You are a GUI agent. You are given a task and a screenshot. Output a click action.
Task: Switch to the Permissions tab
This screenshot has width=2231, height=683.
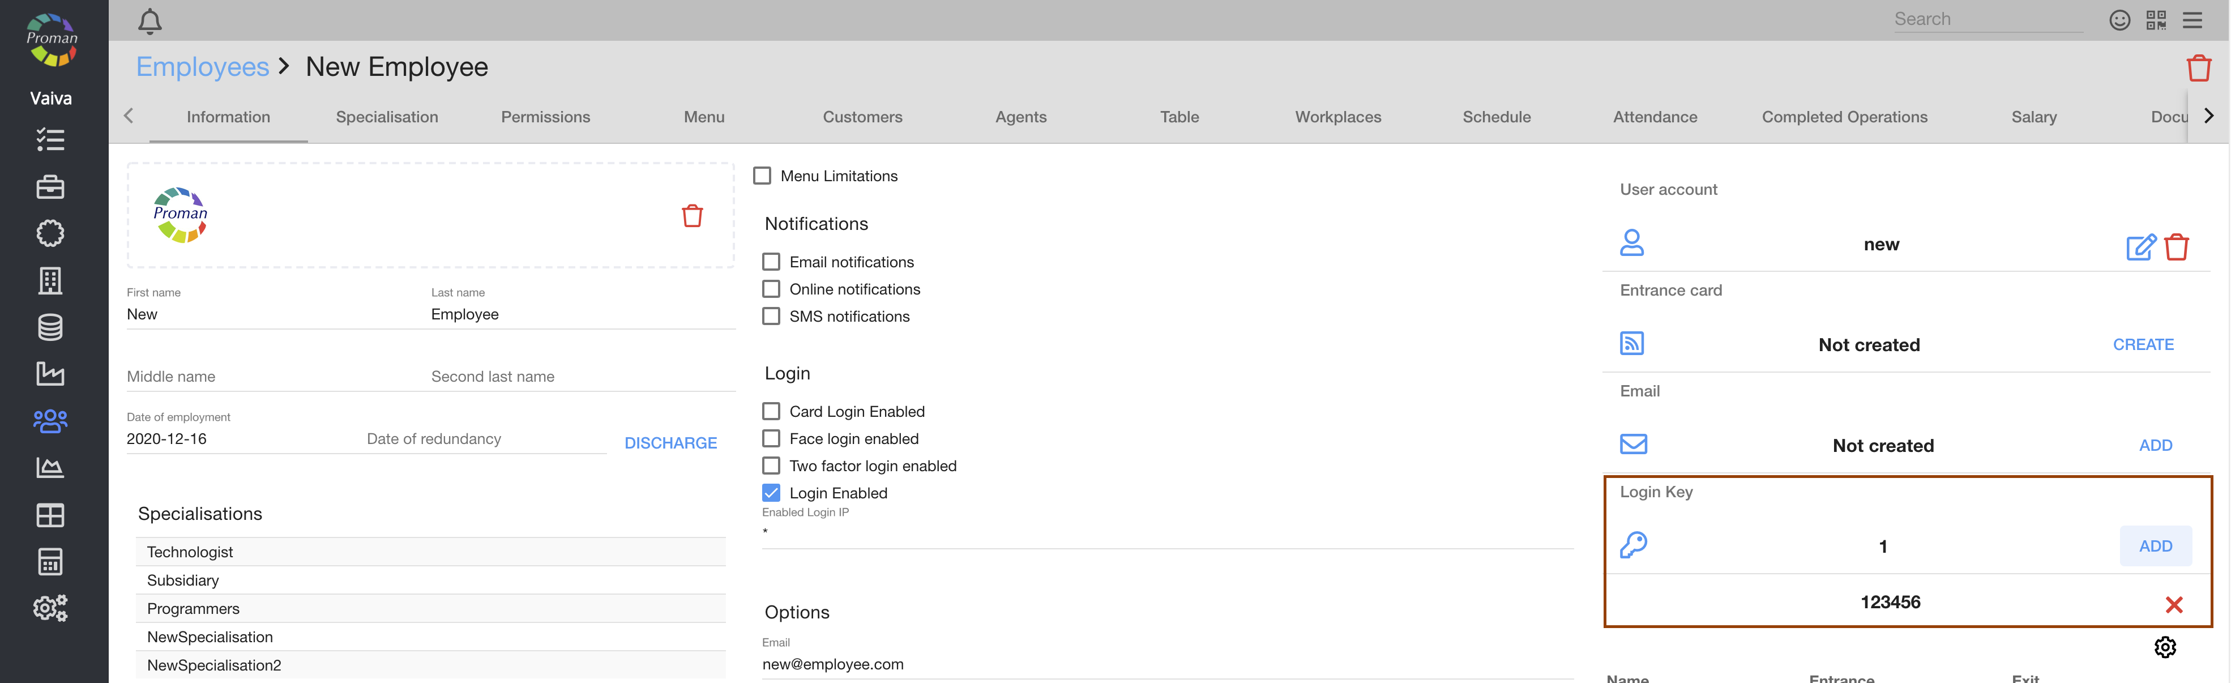click(545, 117)
